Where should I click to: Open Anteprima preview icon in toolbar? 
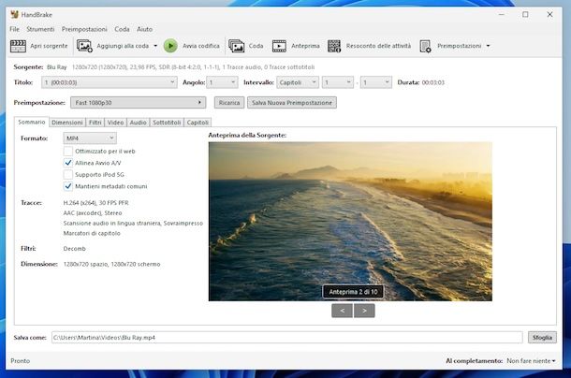279,45
